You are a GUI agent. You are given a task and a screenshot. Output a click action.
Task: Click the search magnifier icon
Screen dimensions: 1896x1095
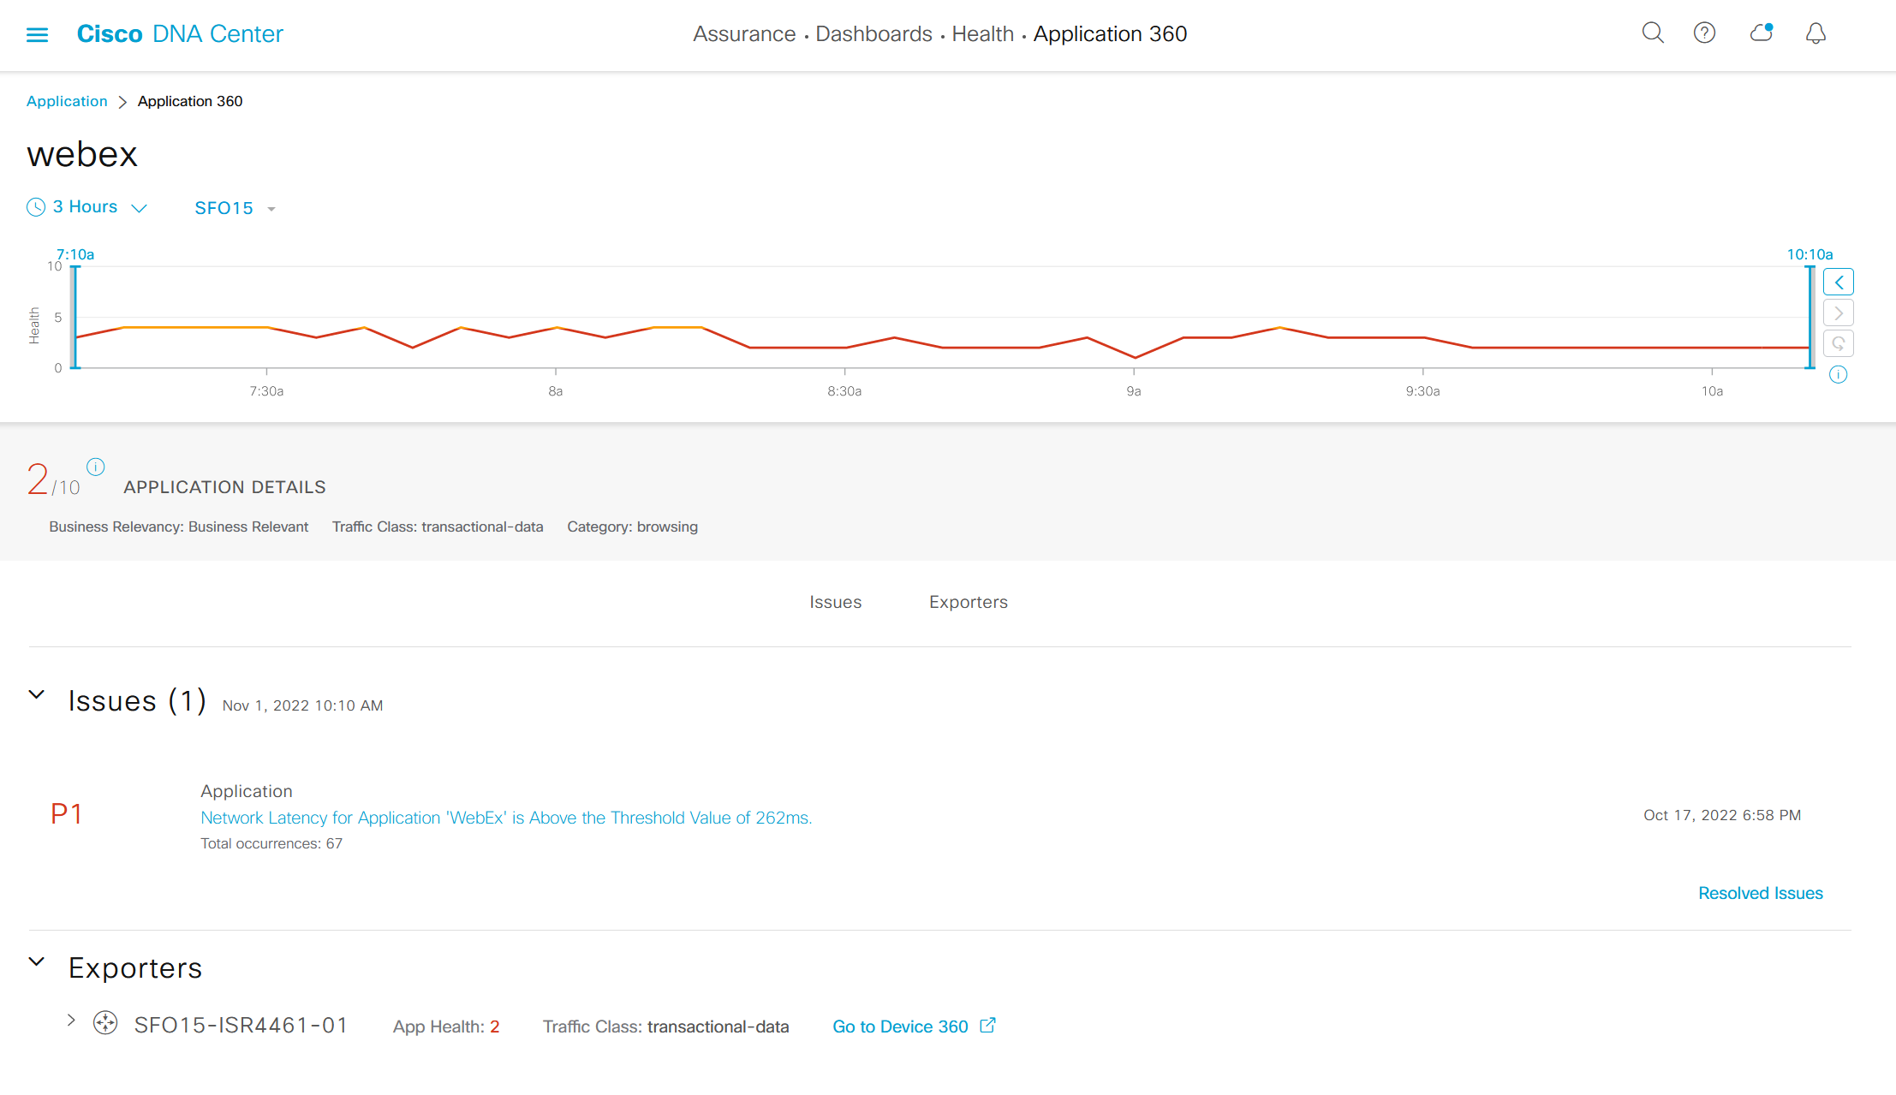pos(1652,33)
